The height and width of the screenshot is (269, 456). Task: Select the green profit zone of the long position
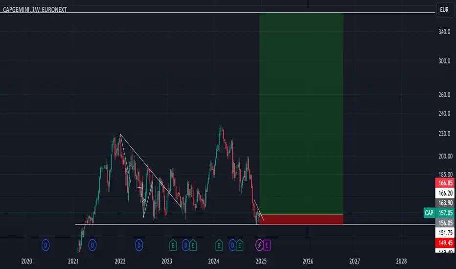tap(301, 113)
